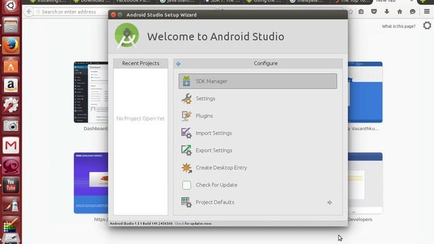Open SDK Manager from Configure list
434x244 pixels.
tap(258, 81)
